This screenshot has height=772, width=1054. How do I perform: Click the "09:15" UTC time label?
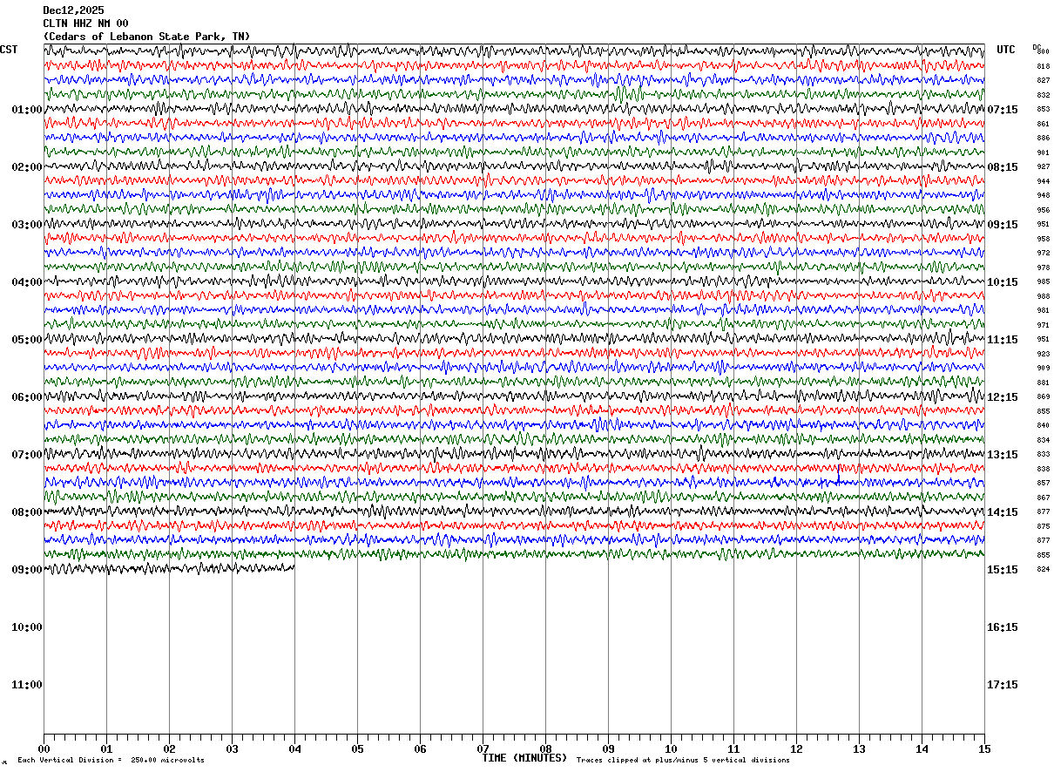click(x=1003, y=225)
